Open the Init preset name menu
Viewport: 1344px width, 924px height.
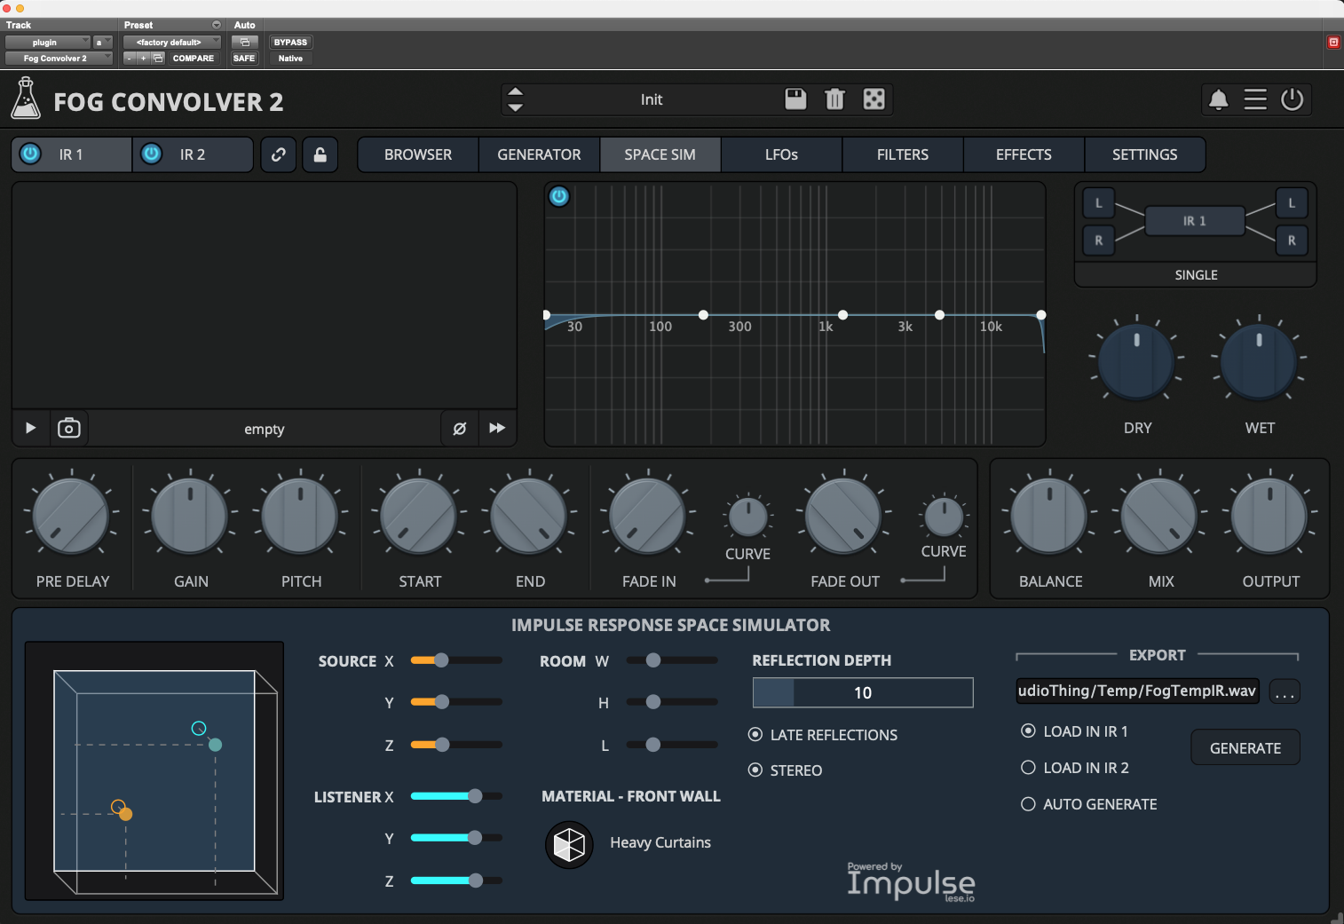pos(652,99)
